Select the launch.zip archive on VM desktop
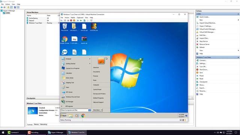 (x=84, y=40)
